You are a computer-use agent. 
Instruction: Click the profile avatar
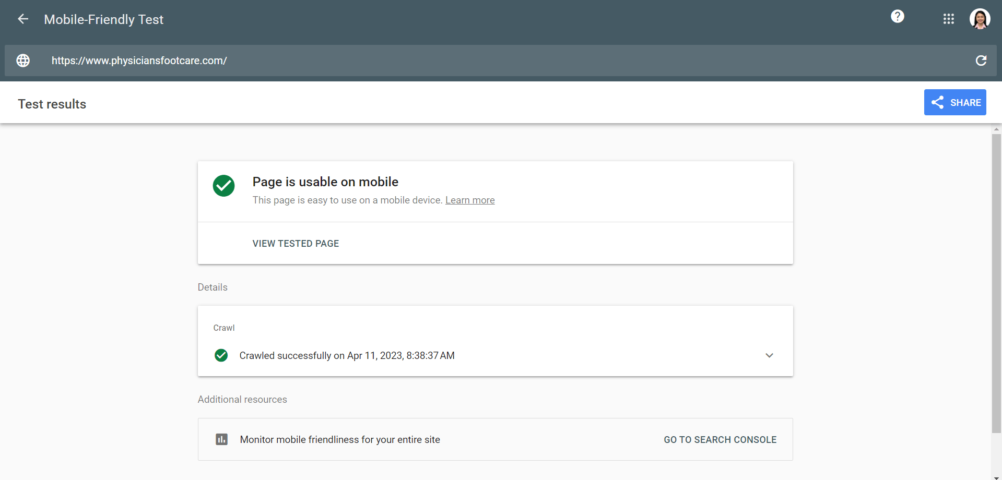click(980, 19)
